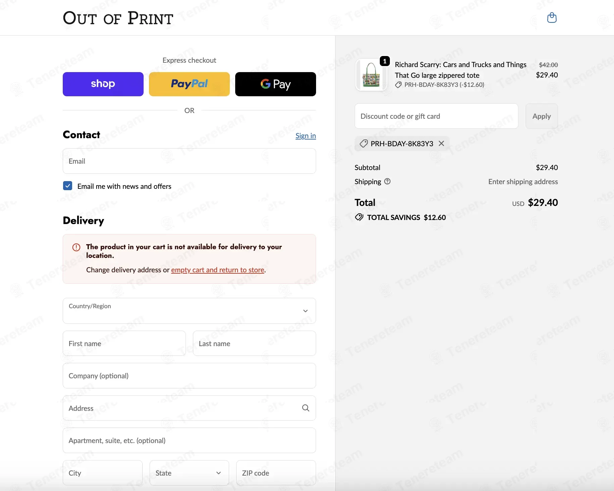Pay with Shop Pay express button
614x491 pixels.
(103, 84)
